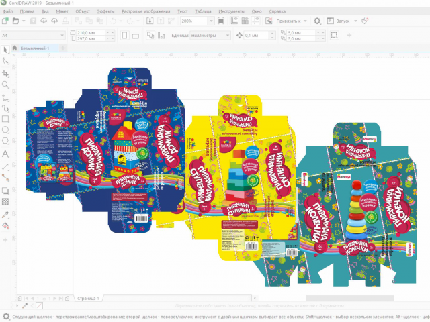Screen dimensions: 430x322
Task: Click the Open file folder icon
Action: pyautogui.click(x=15, y=21)
